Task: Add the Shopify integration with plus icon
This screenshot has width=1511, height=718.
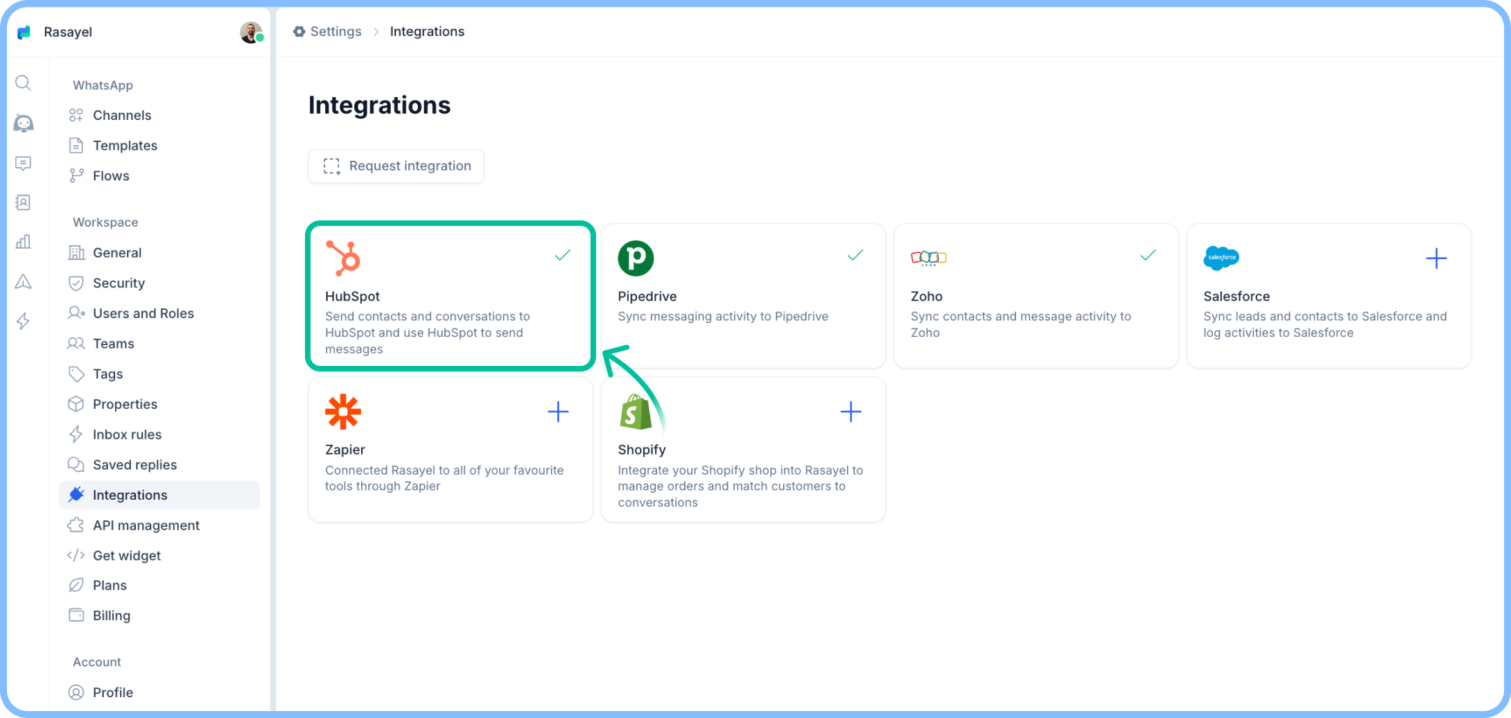Action: 850,412
